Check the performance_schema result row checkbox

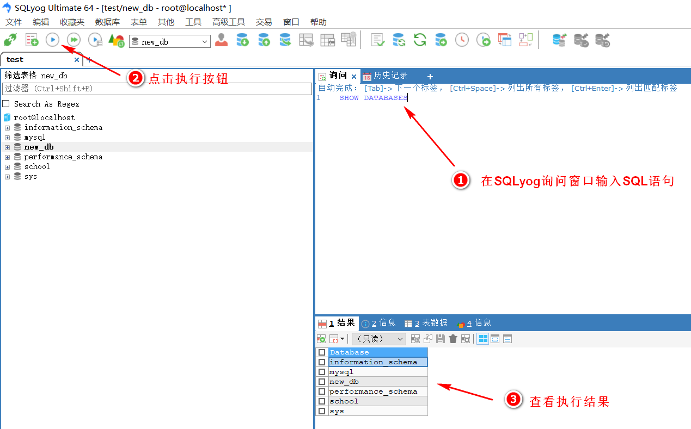pos(322,391)
